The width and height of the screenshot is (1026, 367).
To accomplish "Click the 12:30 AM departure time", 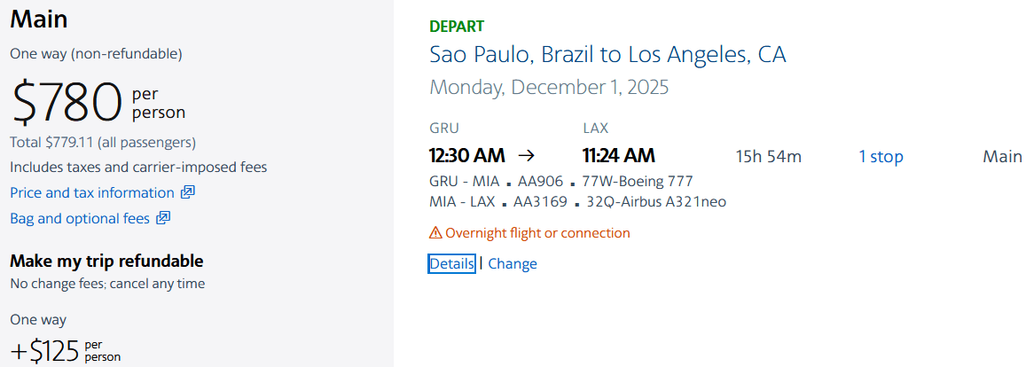I will [466, 156].
